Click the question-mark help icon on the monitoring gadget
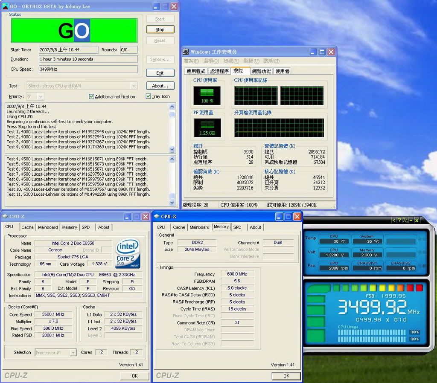437x383 pixels. point(399,220)
